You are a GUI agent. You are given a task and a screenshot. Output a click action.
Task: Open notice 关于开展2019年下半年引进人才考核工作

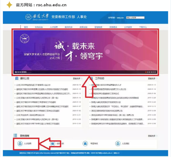[x=38, y=124]
